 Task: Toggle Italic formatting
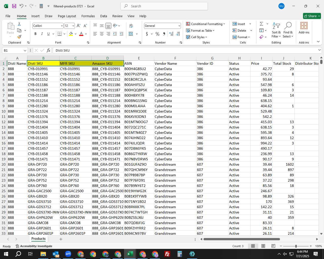click(x=42, y=34)
